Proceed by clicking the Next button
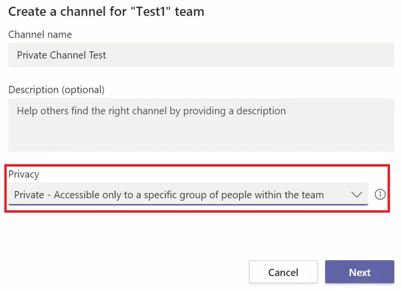The height and width of the screenshot is (289, 402). pyautogui.click(x=359, y=272)
